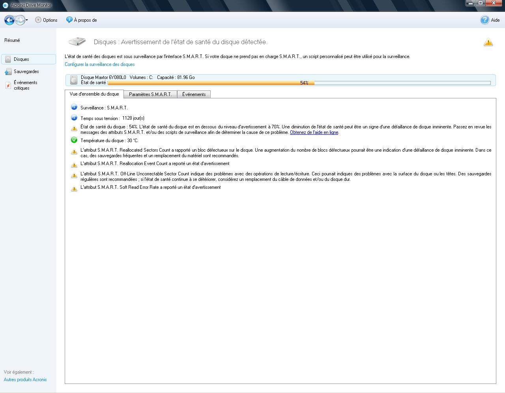Screen dimensions: 505x393
Task: Minimize the Acronis Drive Monitor window
Action: pos(470,3)
